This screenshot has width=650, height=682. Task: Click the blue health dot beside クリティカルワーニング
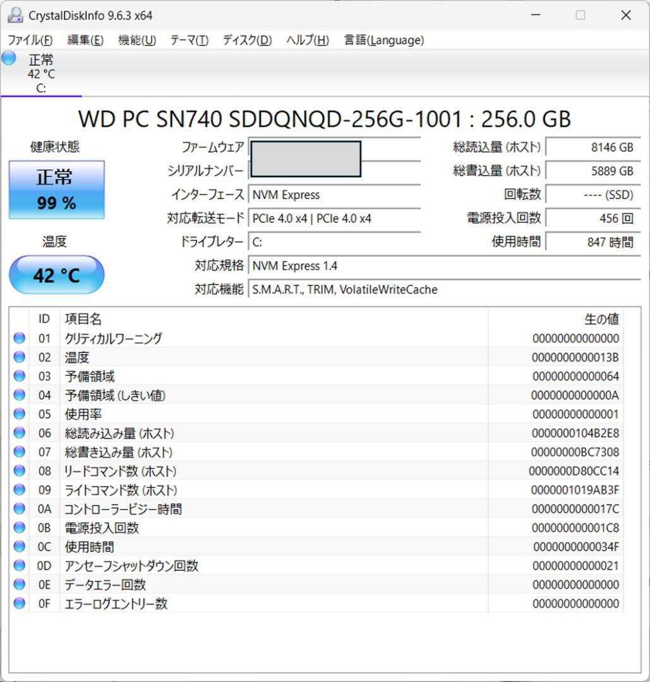(x=19, y=338)
